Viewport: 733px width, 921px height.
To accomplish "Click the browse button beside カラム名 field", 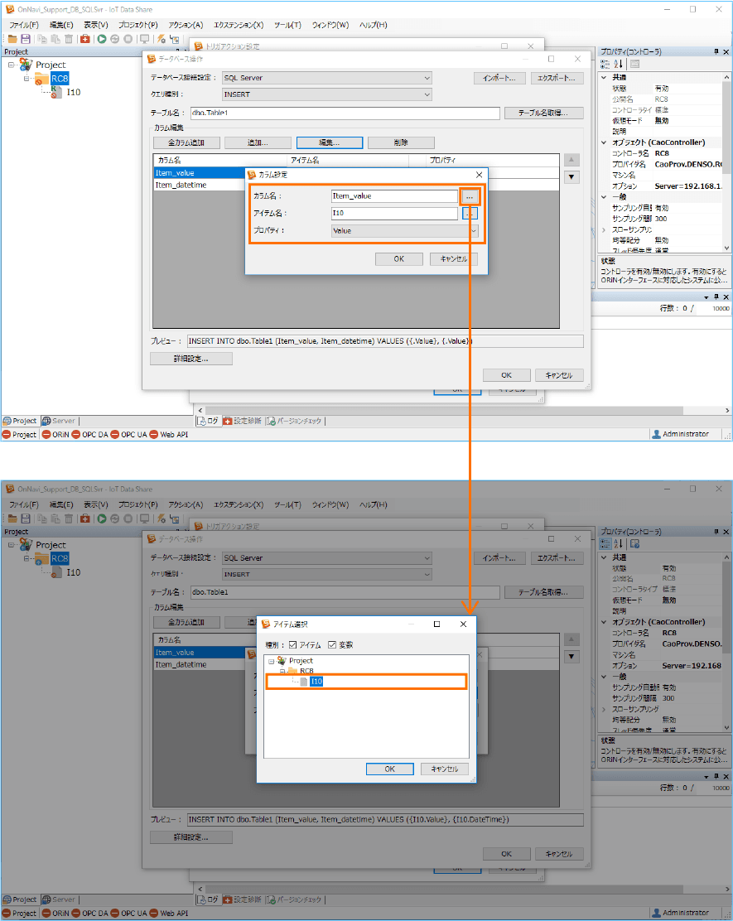I will coord(470,197).
